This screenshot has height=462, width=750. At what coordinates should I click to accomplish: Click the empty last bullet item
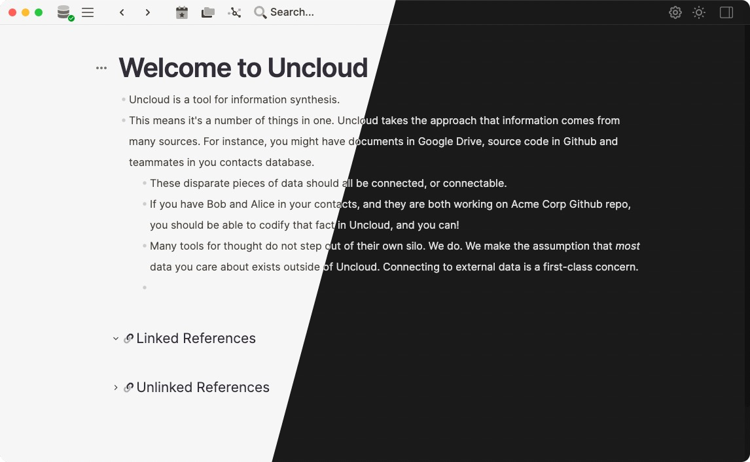(145, 288)
